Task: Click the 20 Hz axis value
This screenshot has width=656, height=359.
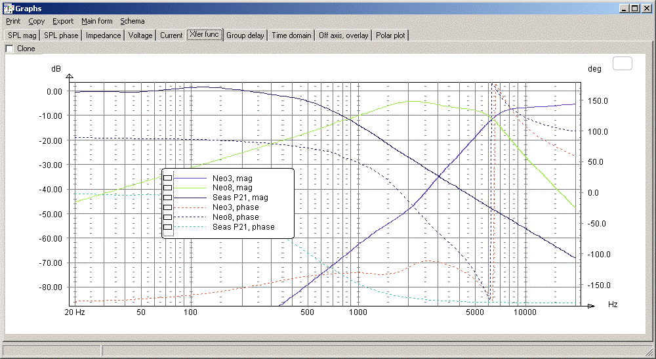Action: tap(75, 312)
